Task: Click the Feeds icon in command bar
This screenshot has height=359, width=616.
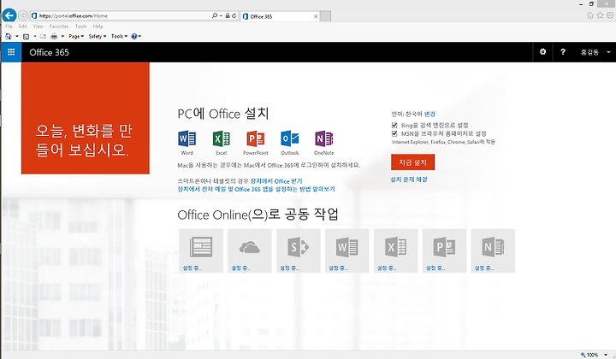Action: (26, 36)
